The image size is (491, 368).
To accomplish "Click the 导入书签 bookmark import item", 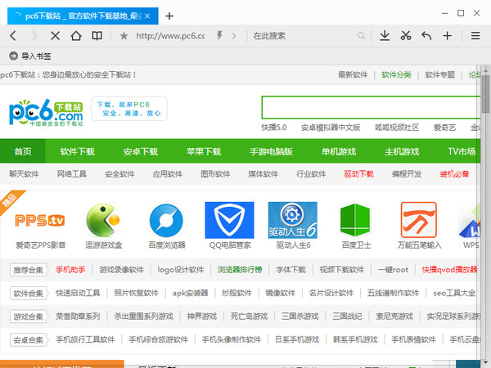I will [x=30, y=56].
